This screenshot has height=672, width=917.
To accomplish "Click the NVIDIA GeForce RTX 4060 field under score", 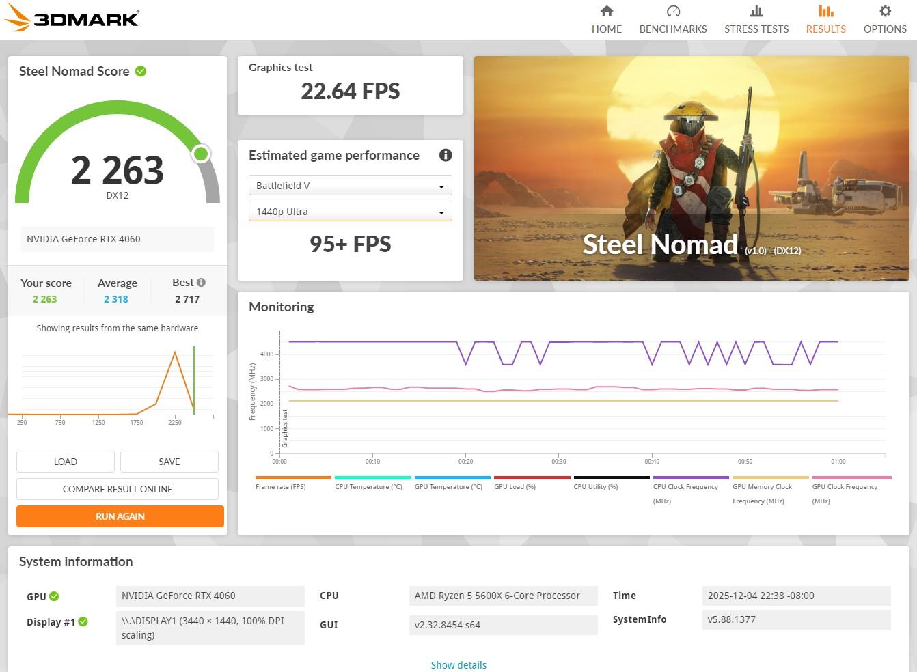I will click(x=118, y=239).
